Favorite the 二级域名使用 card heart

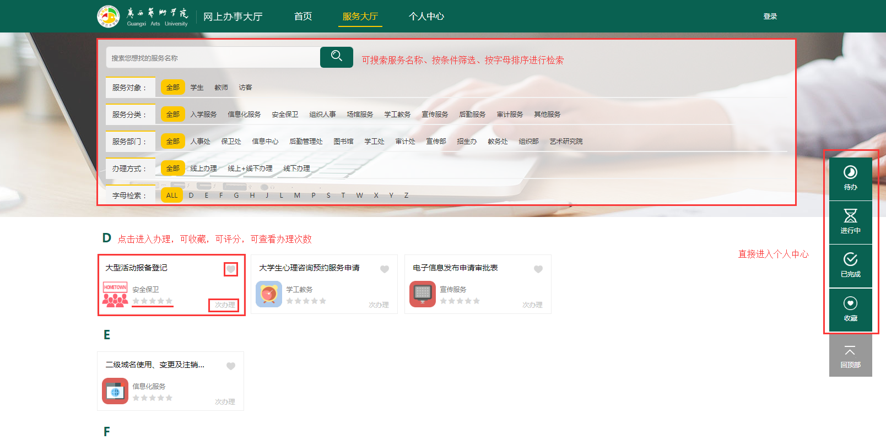point(231,366)
